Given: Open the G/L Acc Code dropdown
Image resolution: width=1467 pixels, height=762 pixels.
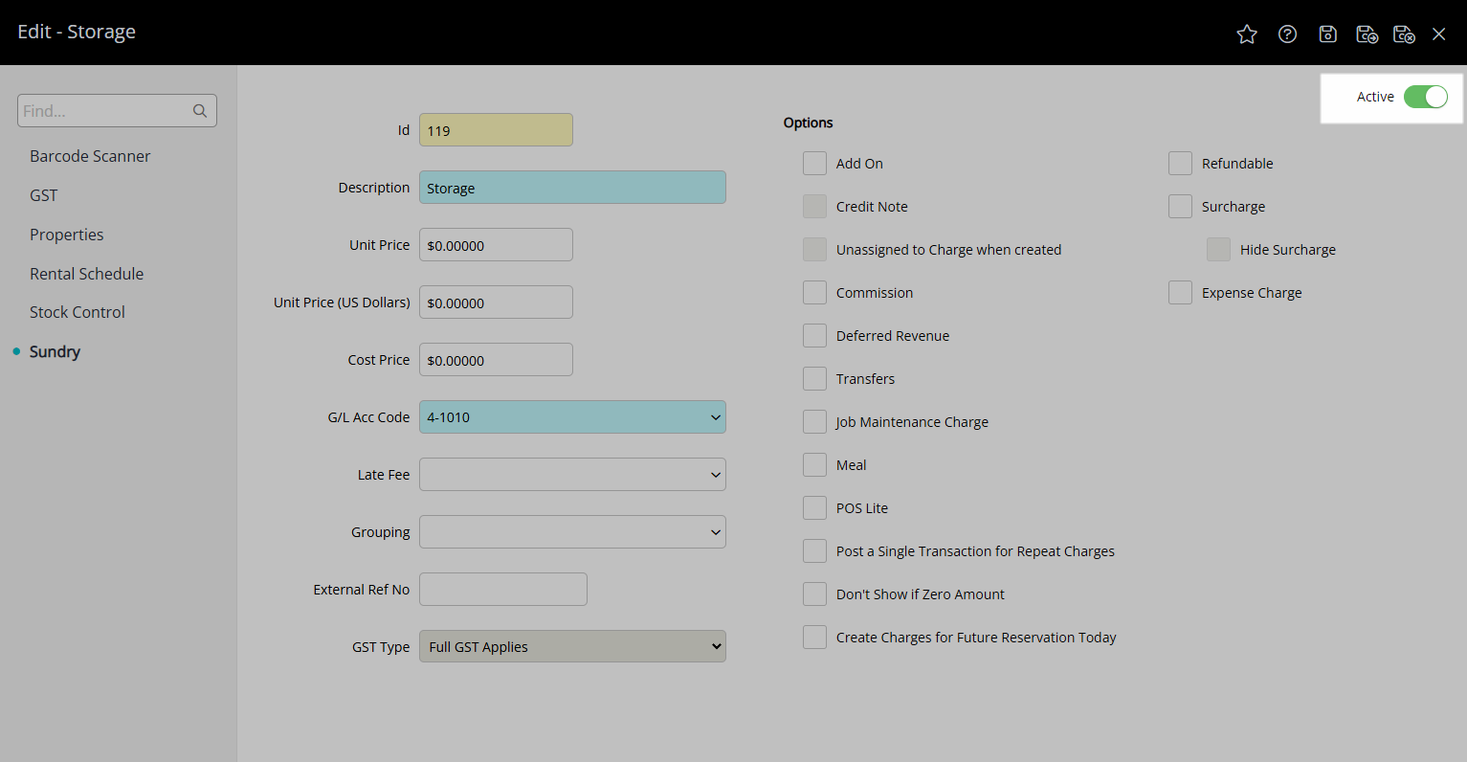Looking at the screenshot, I should tap(572, 417).
